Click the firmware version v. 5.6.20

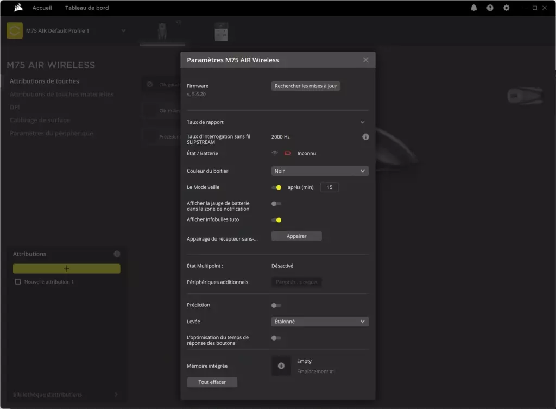pyautogui.click(x=196, y=95)
